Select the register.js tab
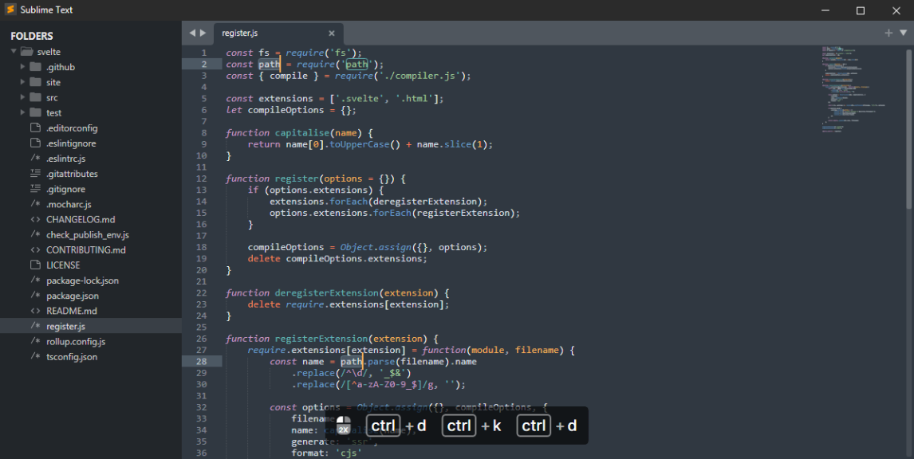This screenshot has height=459, width=914. [239, 33]
